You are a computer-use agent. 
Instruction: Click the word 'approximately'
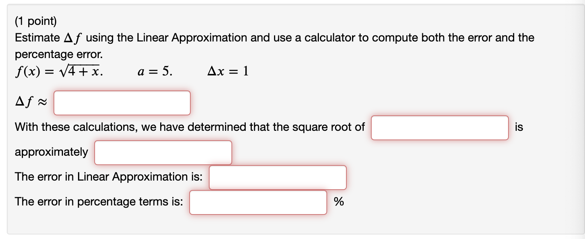pos(51,152)
